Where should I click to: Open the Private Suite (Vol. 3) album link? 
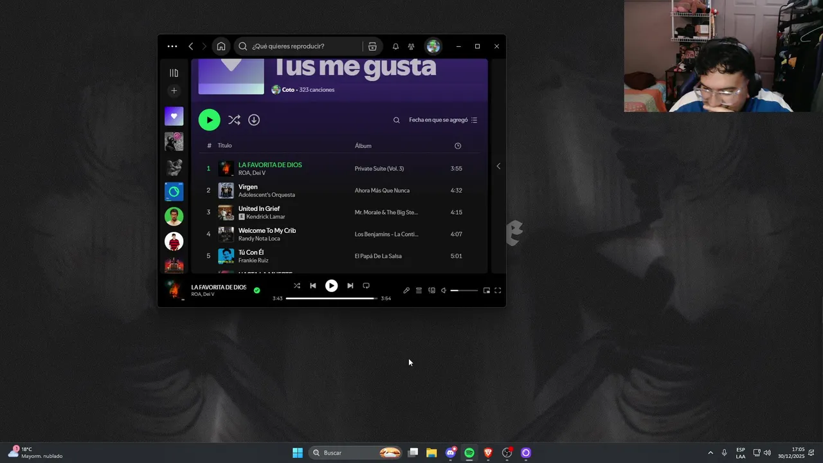379,168
